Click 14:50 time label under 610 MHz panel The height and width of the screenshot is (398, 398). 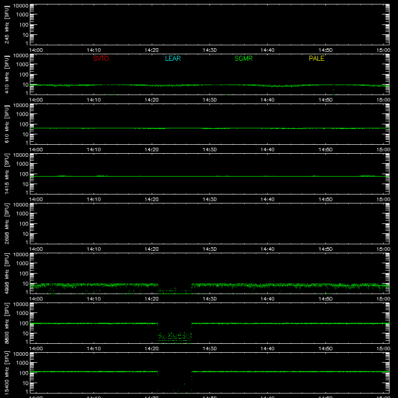tap(325, 150)
